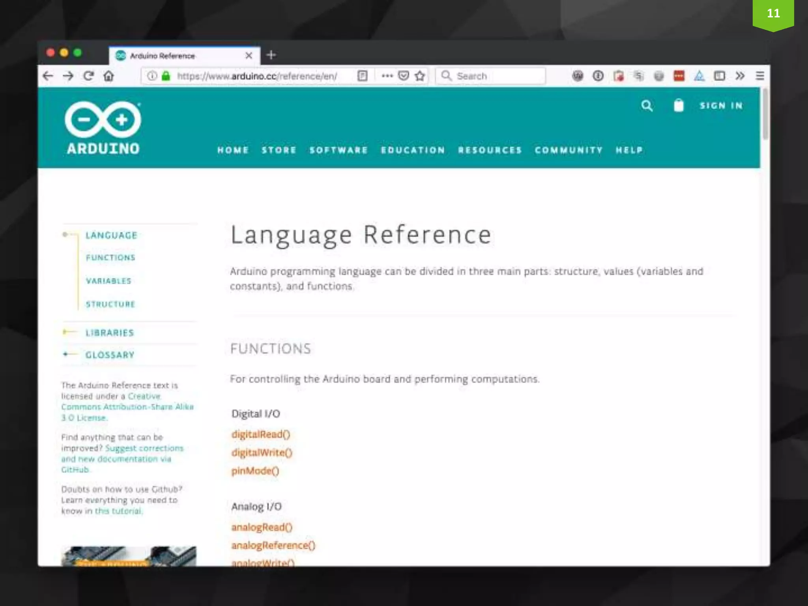Open the Arduino site search magnifier

tap(647, 106)
